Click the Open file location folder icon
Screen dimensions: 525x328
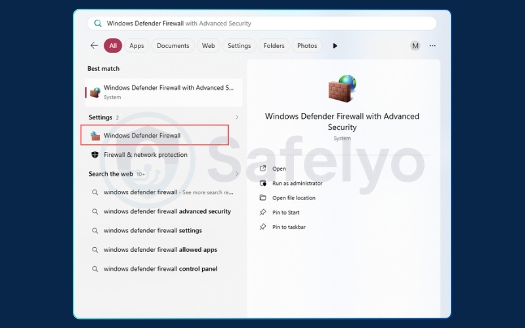pyautogui.click(x=263, y=197)
